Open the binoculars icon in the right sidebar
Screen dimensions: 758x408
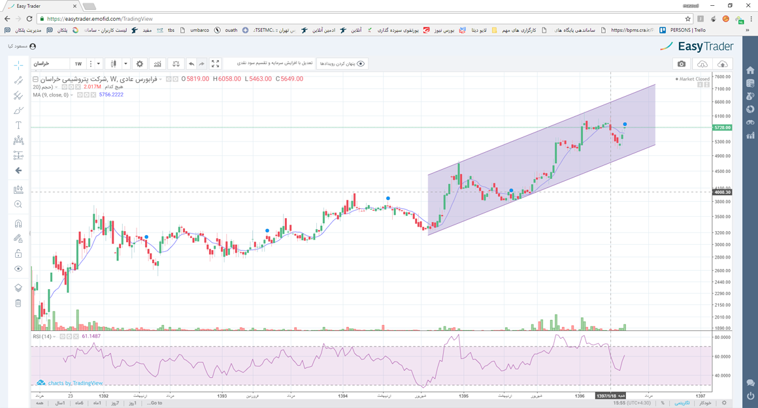(x=750, y=122)
